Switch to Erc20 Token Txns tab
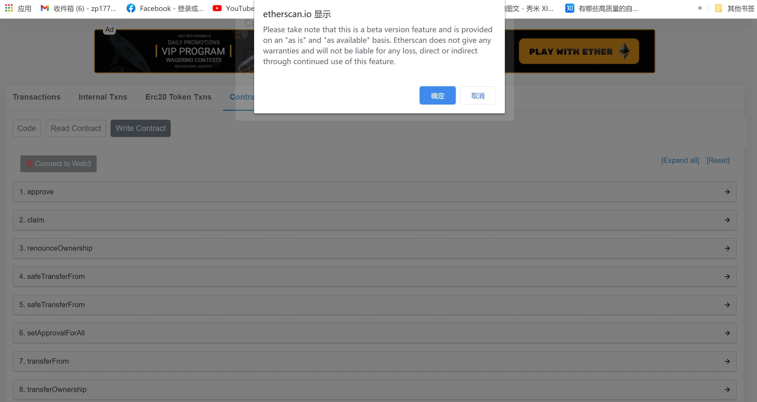This screenshot has height=402, width=757. tap(178, 97)
